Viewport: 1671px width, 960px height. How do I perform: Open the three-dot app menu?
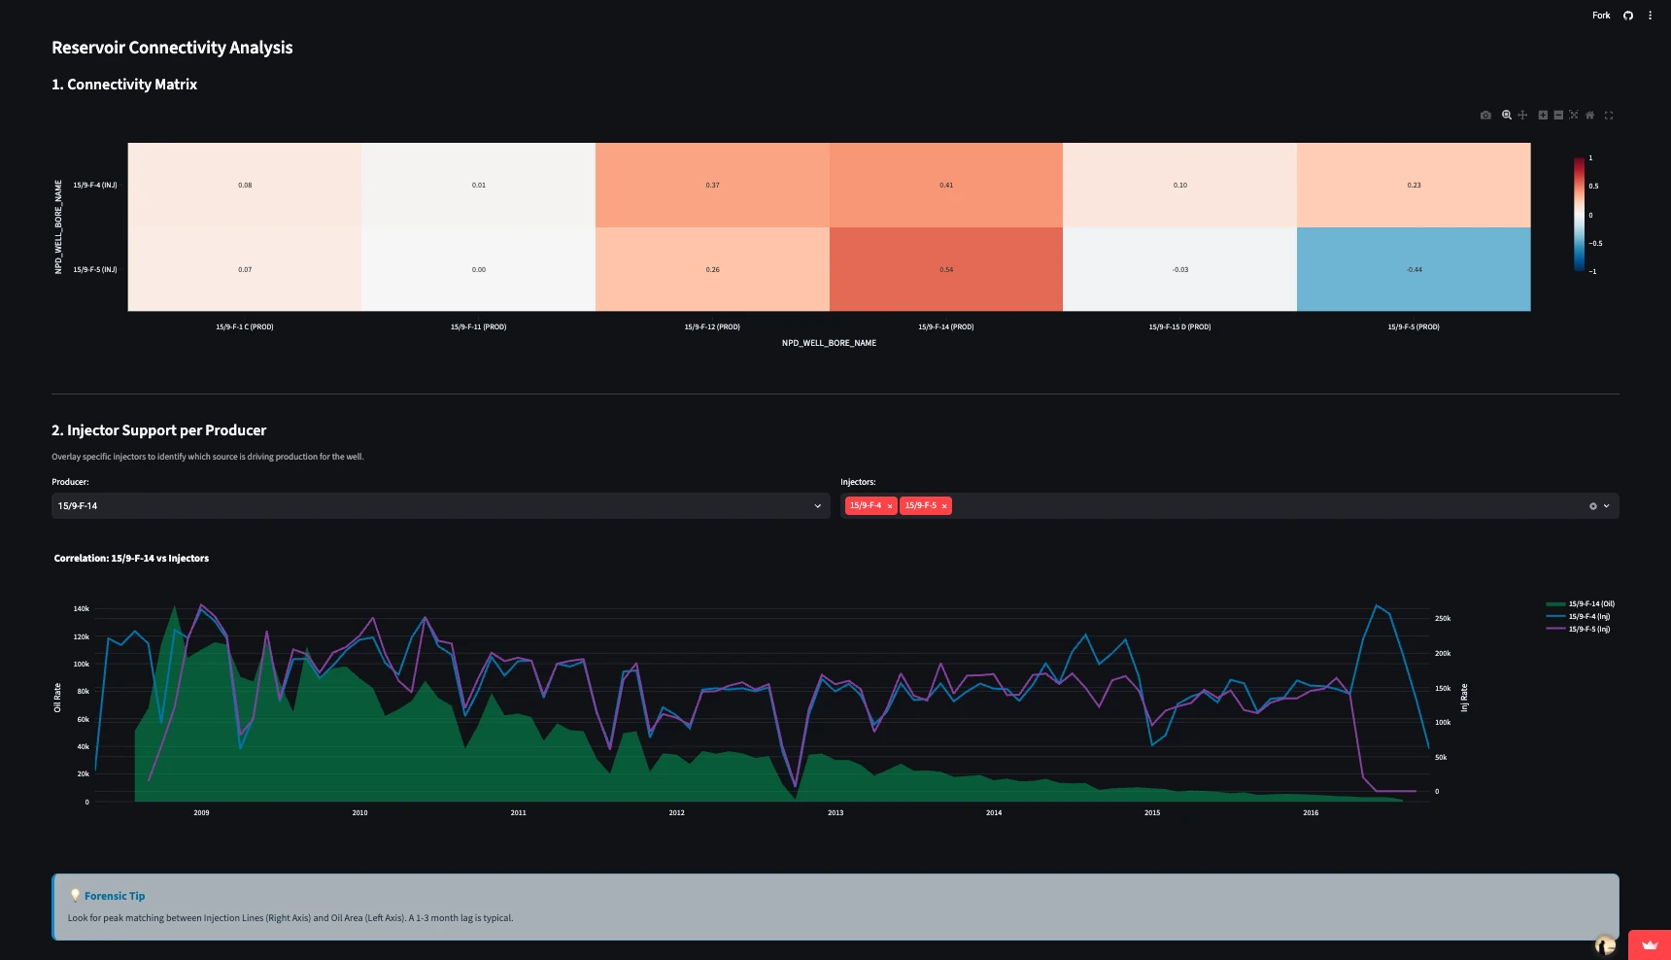coord(1650,16)
